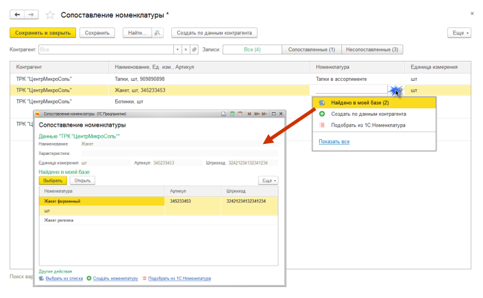Click the Найти... button
The height and width of the screenshot is (298, 483).
click(x=137, y=33)
